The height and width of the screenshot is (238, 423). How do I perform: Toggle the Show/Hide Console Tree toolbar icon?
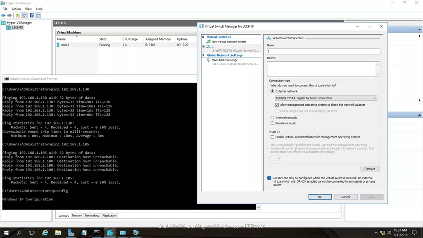point(24,15)
